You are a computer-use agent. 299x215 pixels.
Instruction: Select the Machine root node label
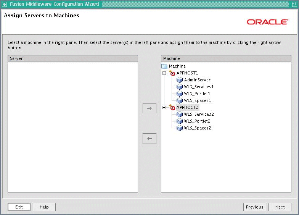click(177, 66)
